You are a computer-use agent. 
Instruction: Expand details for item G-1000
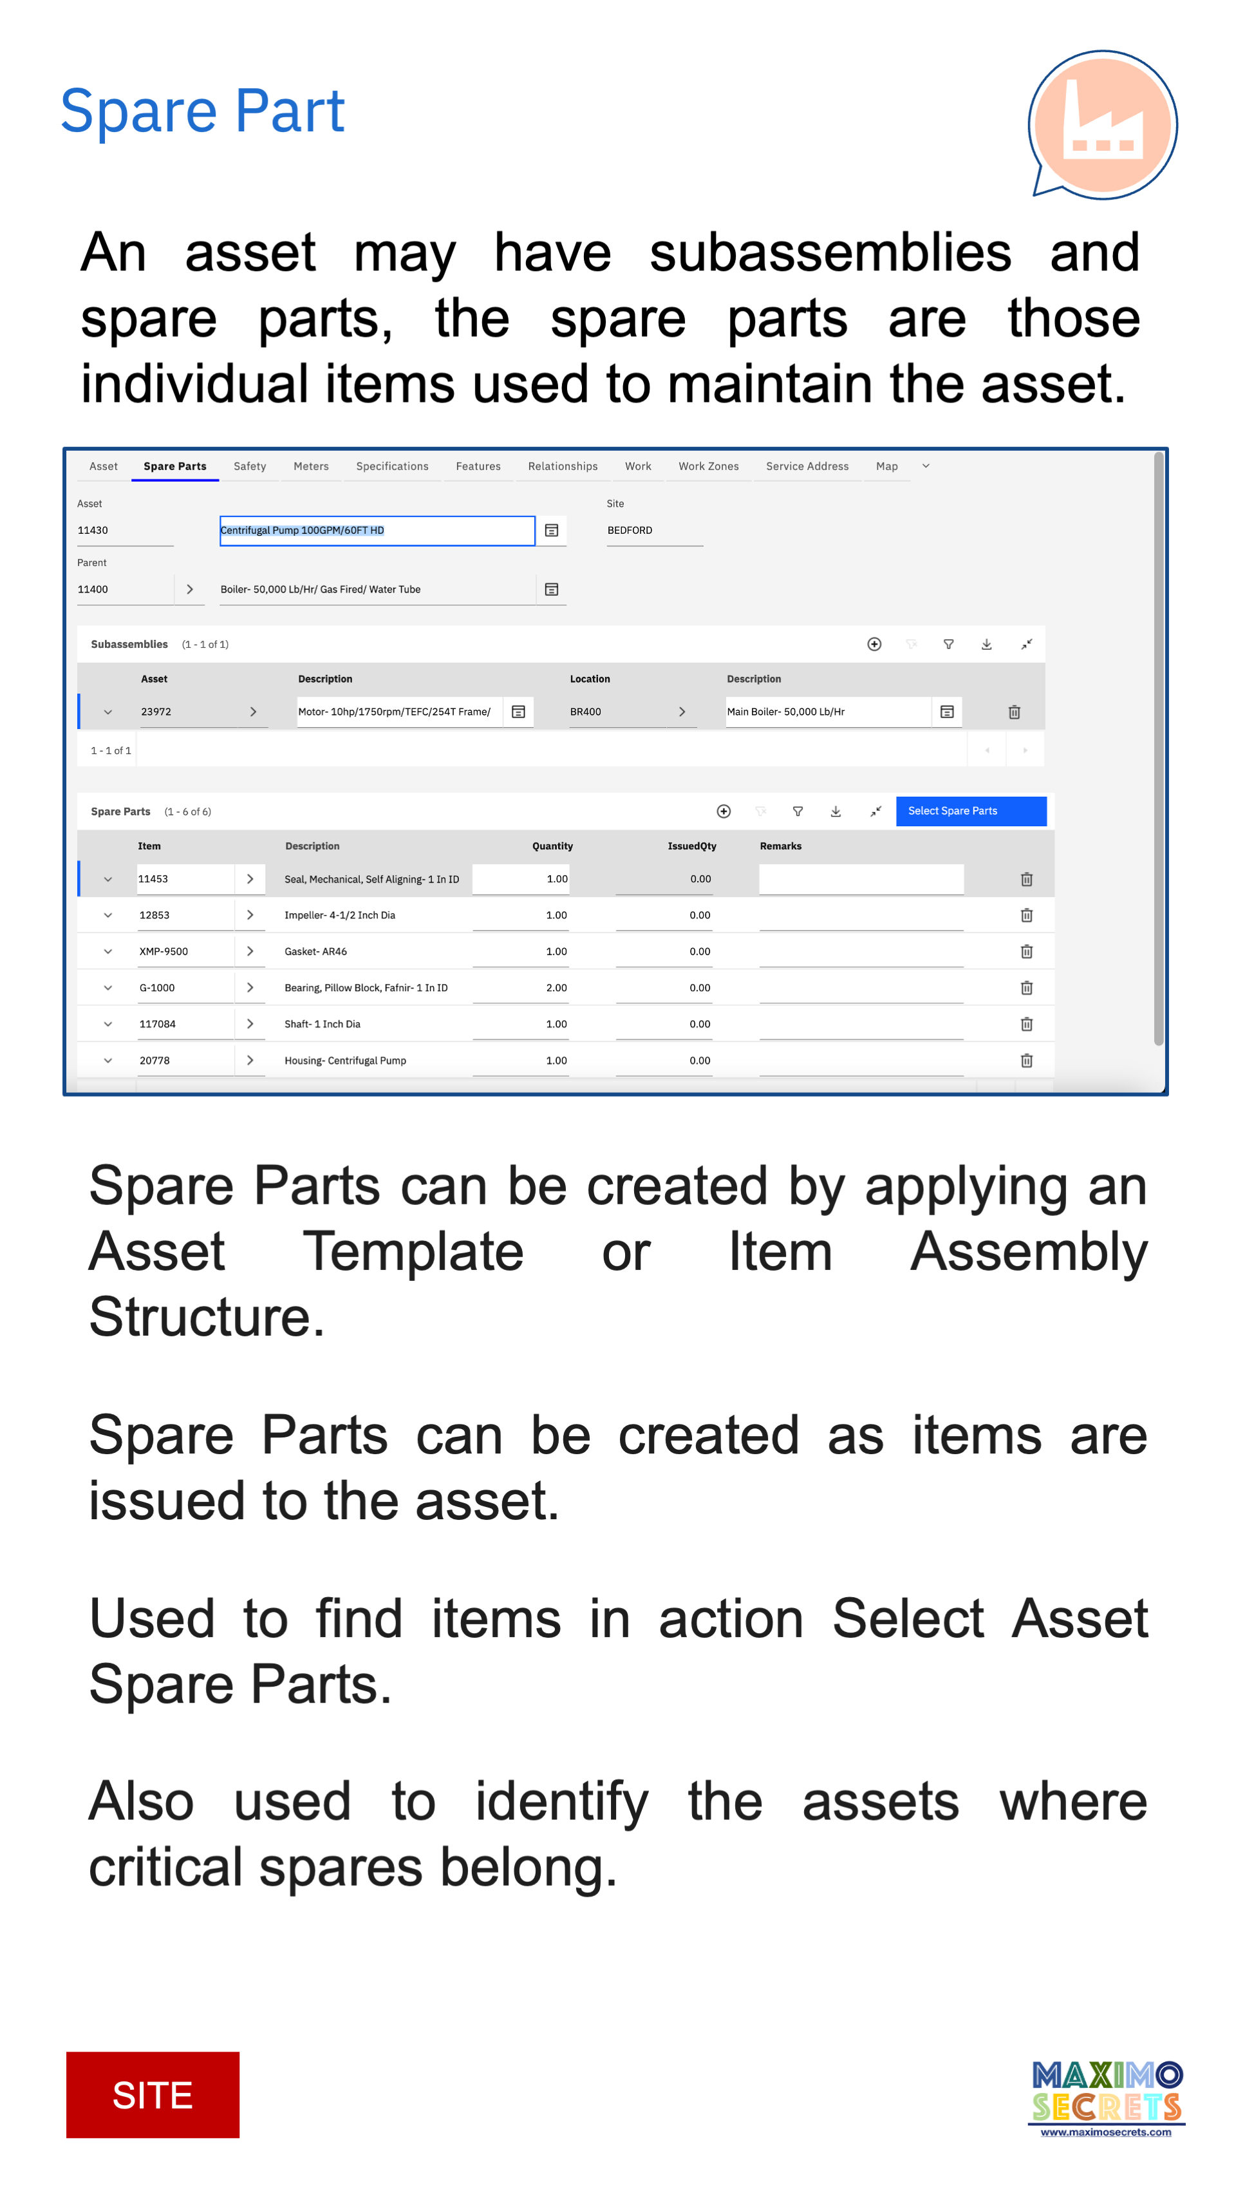[108, 987]
